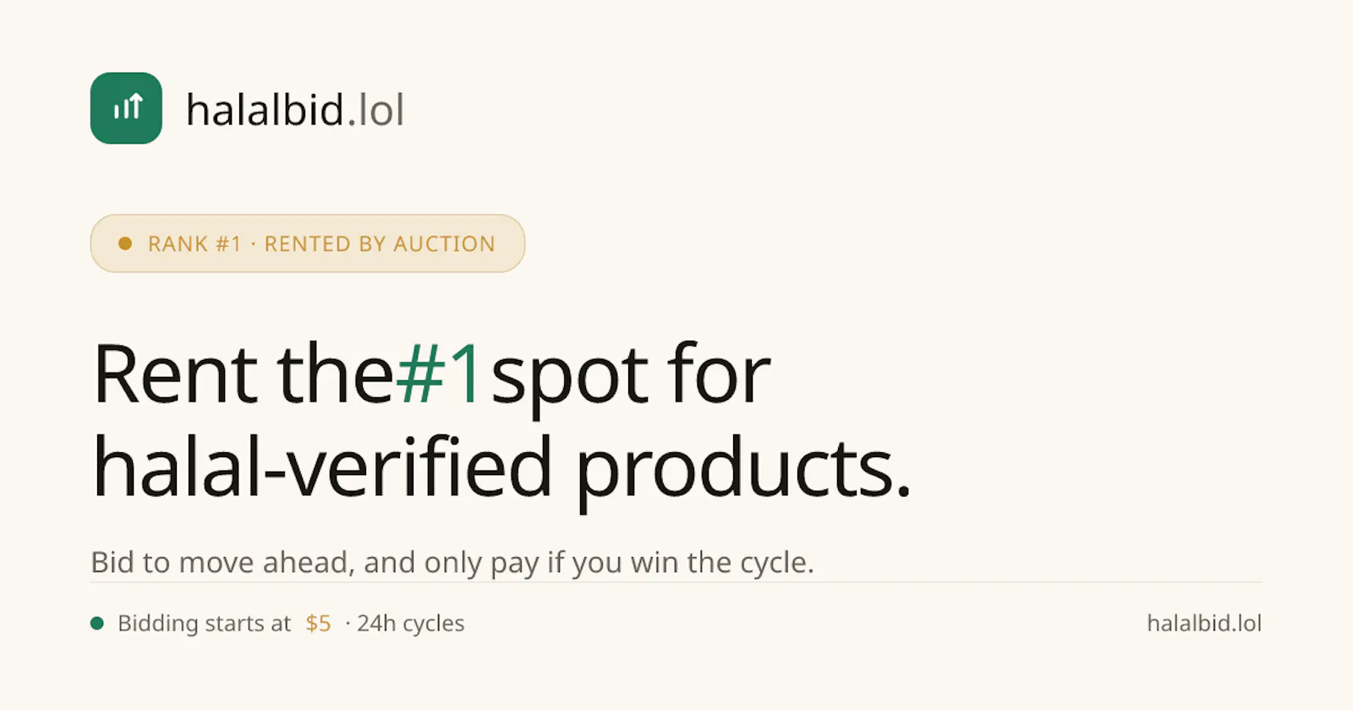Click the word 'products.' in the headline
1353x710 pixels.
[743, 471]
